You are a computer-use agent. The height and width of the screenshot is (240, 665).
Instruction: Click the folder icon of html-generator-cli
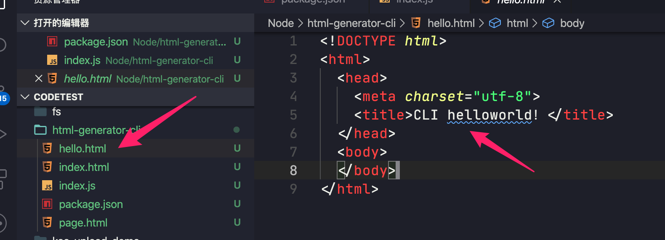[x=40, y=130]
